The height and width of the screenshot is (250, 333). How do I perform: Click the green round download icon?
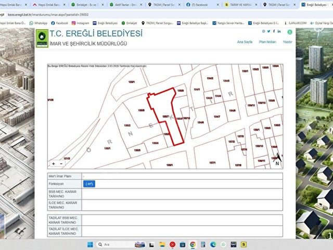[x=290, y=32]
